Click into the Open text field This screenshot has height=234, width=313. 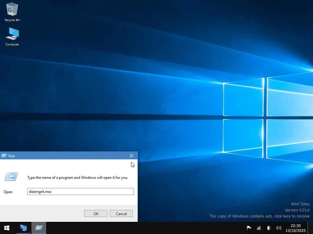point(80,191)
